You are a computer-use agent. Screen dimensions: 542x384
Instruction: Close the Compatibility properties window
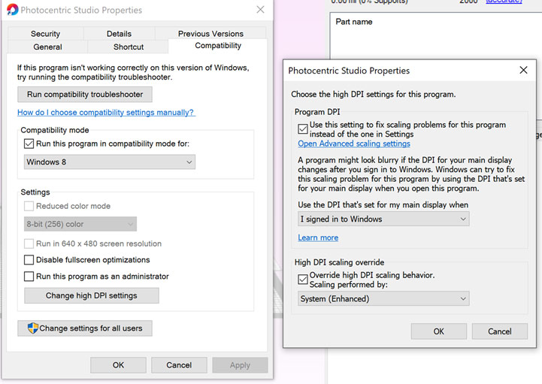[260, 10]
